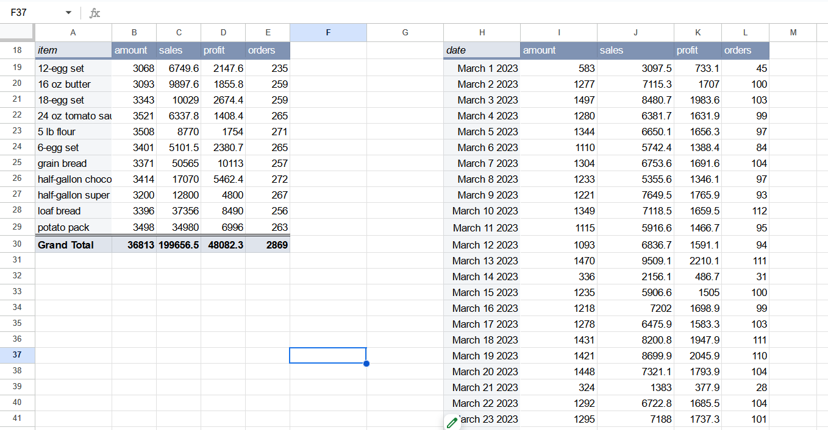Click the green pencil edit icon
828x430 pixels.
tap(452, 422)
